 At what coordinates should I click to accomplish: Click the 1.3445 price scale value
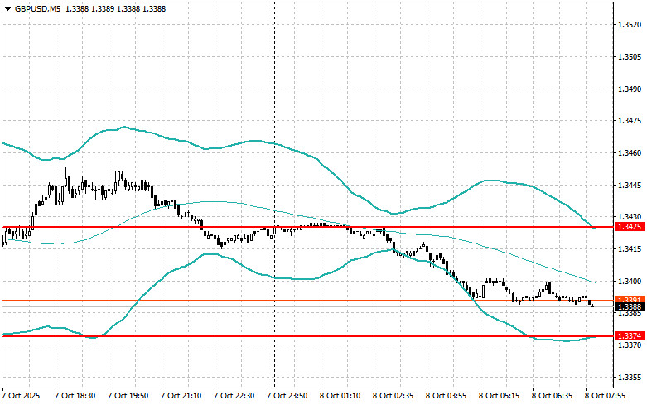[630, 186]
